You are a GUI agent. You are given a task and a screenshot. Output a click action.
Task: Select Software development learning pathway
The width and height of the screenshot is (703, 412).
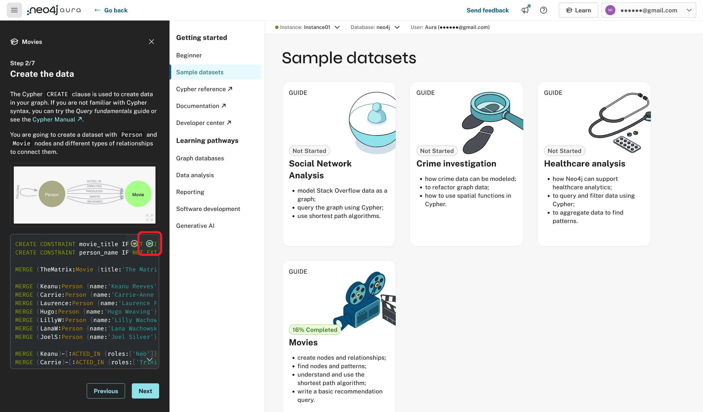(x=208, y=209)
